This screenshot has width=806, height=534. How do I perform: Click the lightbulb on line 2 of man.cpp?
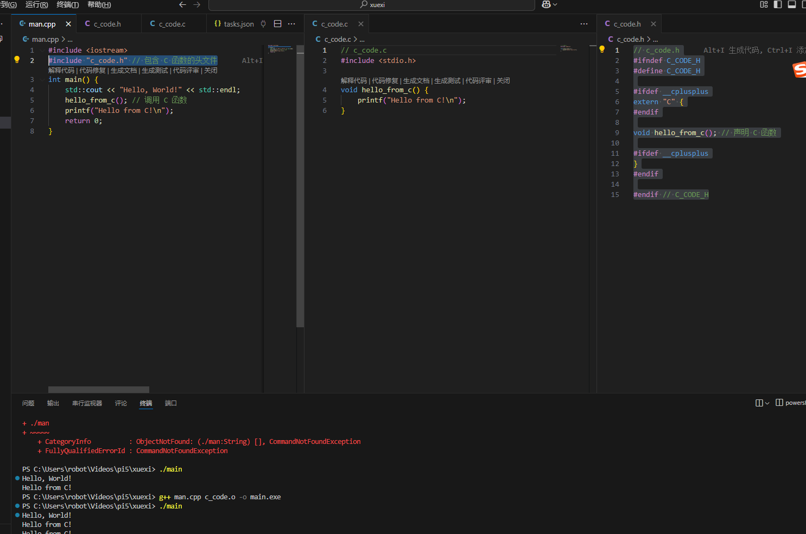(17, 60)
